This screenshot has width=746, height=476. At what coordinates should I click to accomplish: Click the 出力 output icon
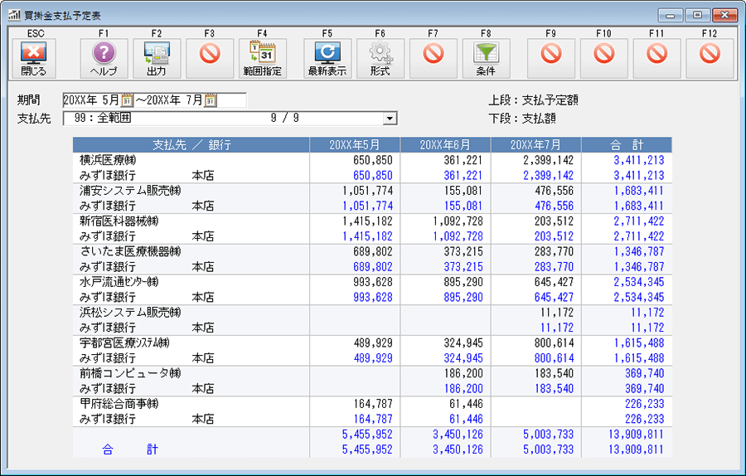(x=157, y=58)
